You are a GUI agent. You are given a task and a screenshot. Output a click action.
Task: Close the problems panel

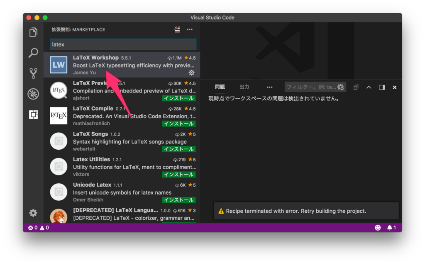coord(395,87)
